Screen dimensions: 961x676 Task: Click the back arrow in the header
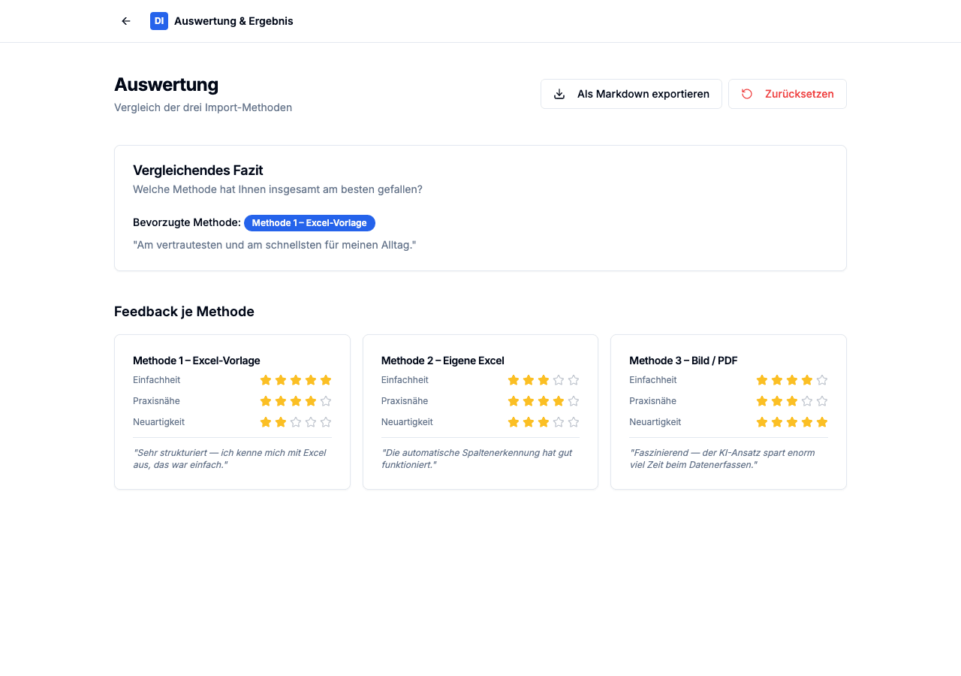pyautogui.click(x=125, y=20)
